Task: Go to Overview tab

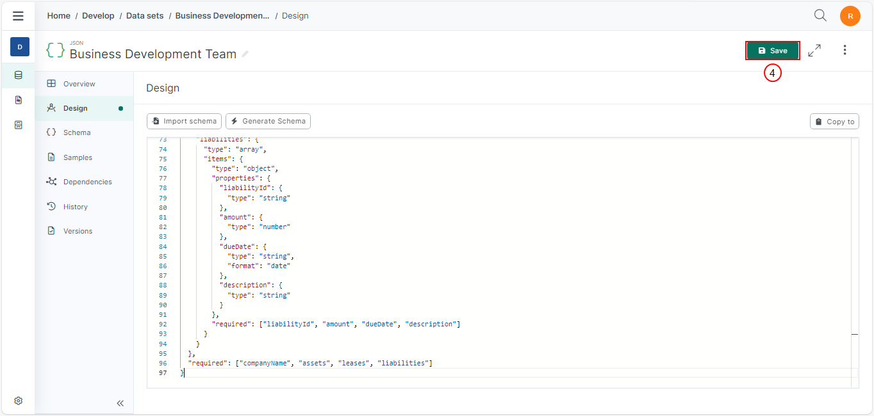Action: (84, 84)
